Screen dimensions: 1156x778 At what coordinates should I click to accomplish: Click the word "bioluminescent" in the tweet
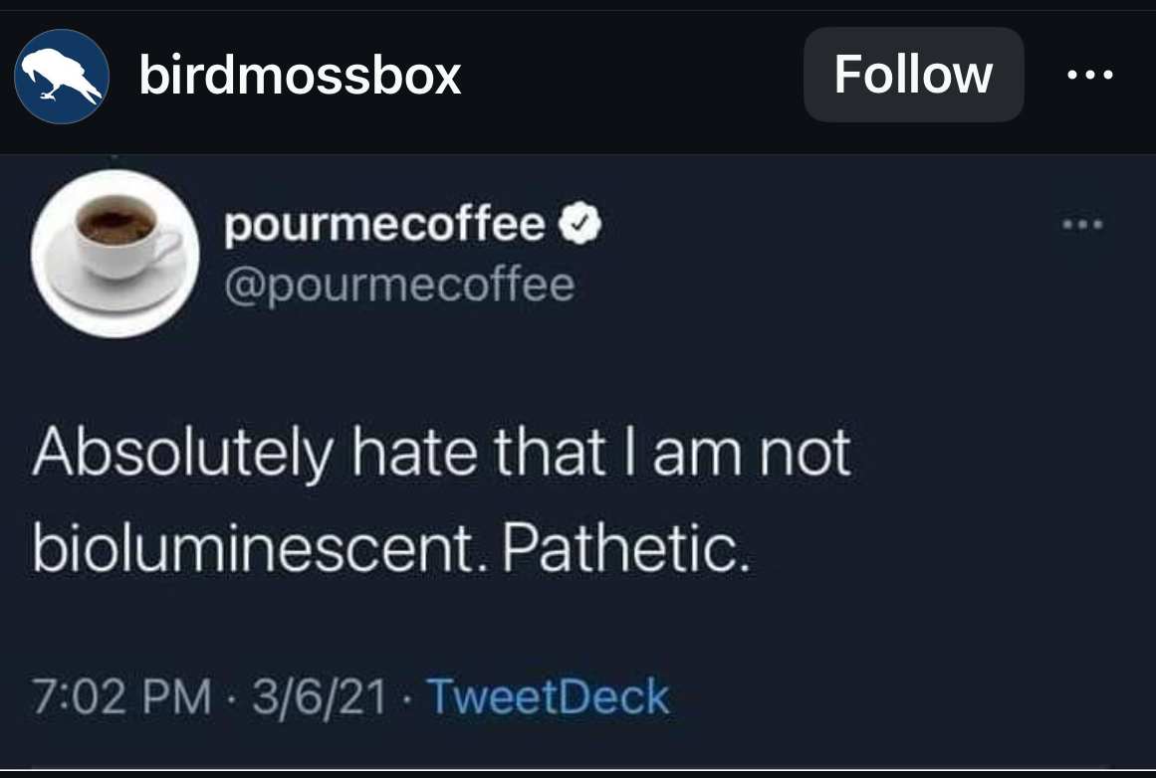(257, 546)
